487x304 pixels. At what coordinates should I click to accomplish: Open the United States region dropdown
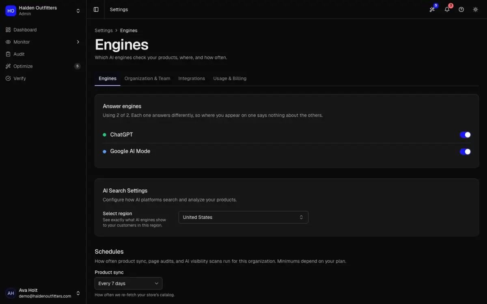(x=243, y=217)
